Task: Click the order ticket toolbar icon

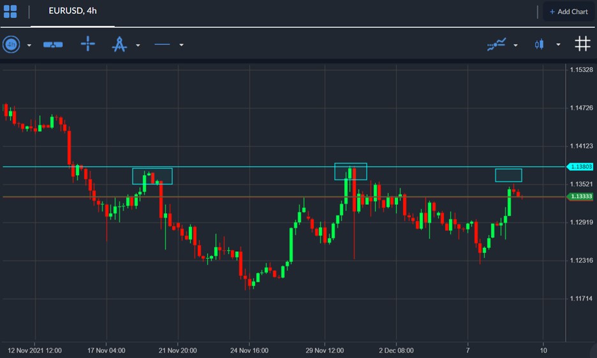Action: [x=53, y=45]
